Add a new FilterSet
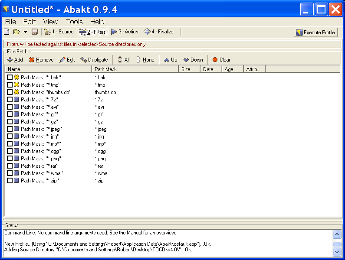 tap(15, 60)
